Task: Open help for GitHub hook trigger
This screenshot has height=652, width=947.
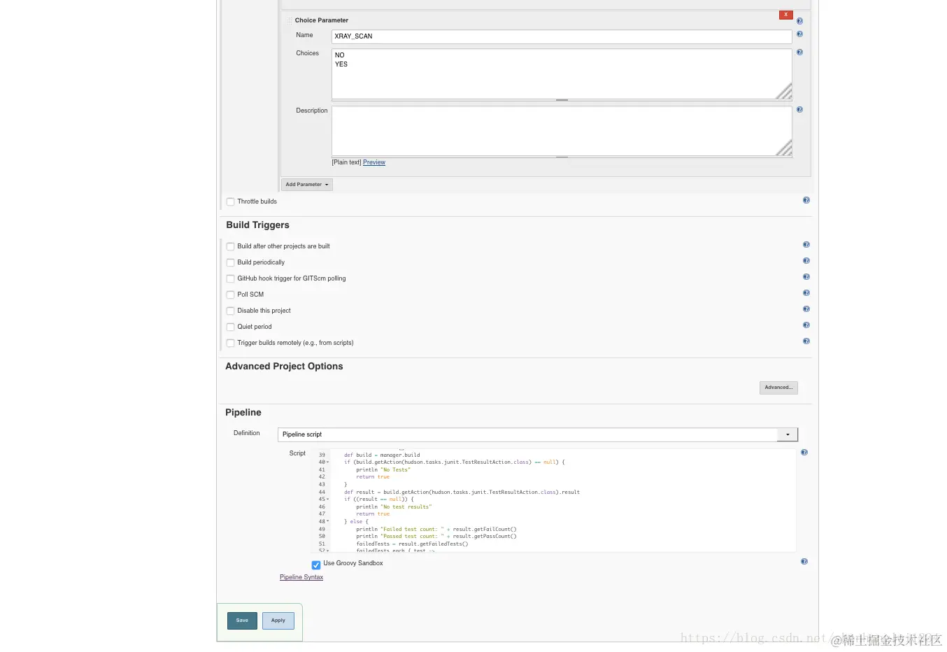Action: click(806, 277)
